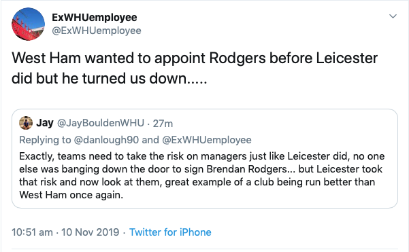Open the Twitter for iPhone link
The image size is (409, 252).
170,232
